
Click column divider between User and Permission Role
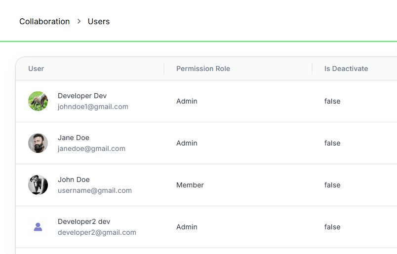[164, 69]
